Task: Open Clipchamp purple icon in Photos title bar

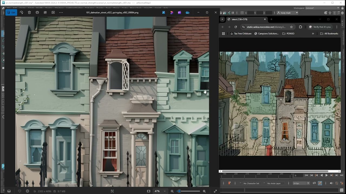Action: click(179, 12)
